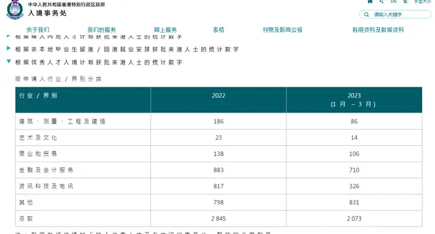Viewport: 435px width, 234px height.
Task: Click the 2023 value 106
Action: pos(354,154)
